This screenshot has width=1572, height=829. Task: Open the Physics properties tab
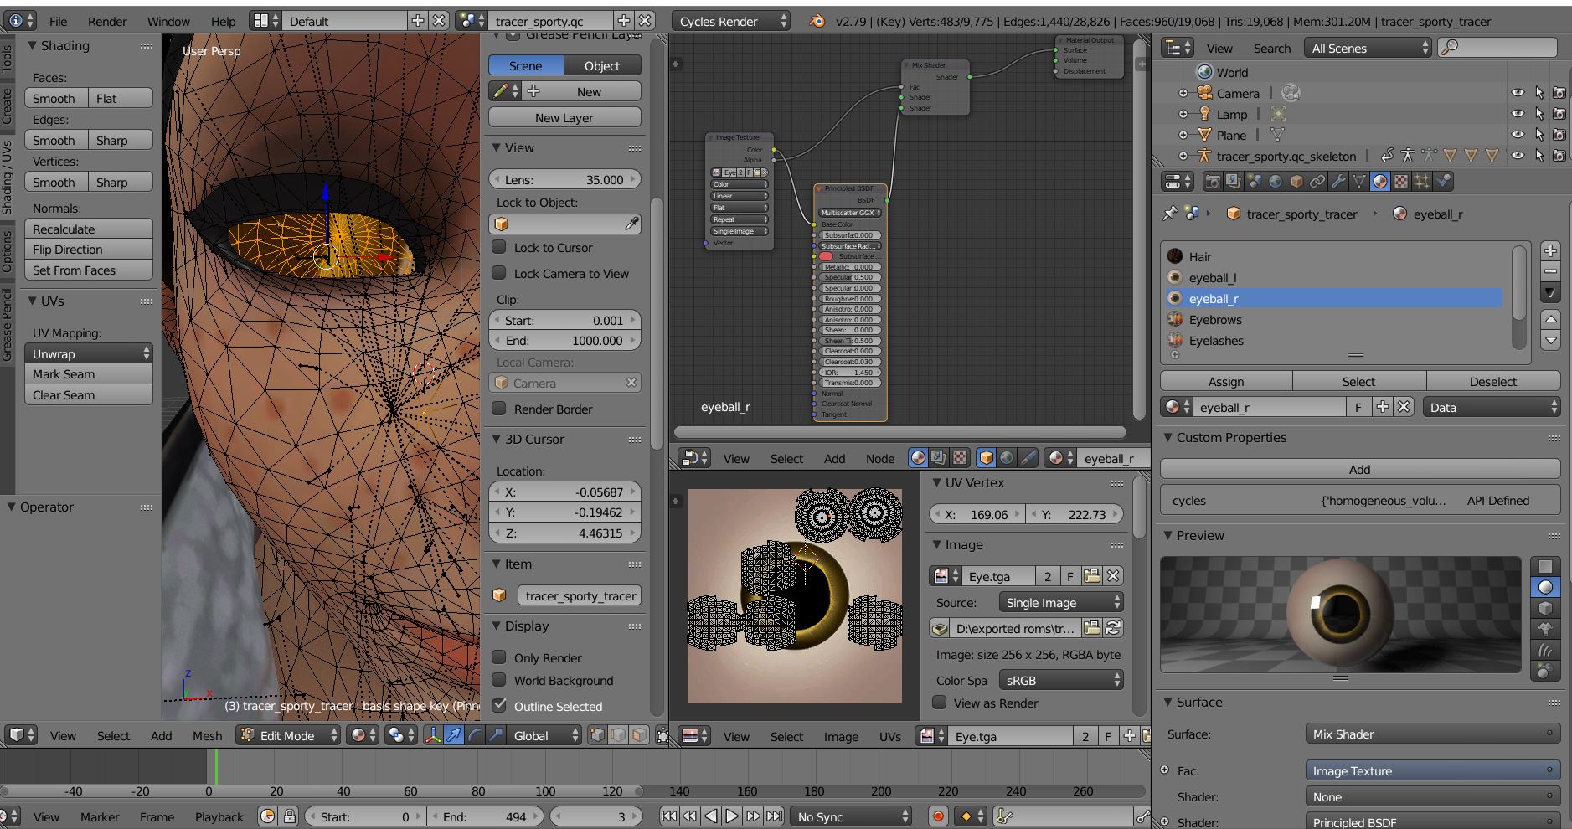pos(1443,181)
